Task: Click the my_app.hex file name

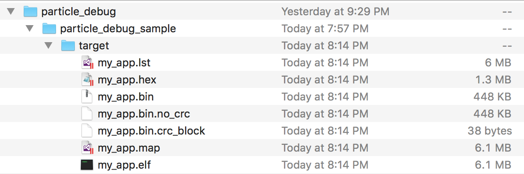Action: 127,80
